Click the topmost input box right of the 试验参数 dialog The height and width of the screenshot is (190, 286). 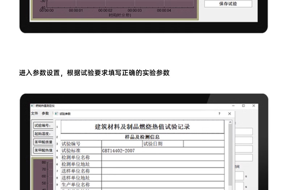244,131
